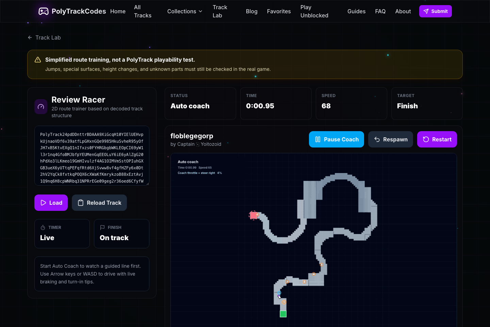
Task: Click the stopwatch icon beside TIMER
Action: coord(43,228)
